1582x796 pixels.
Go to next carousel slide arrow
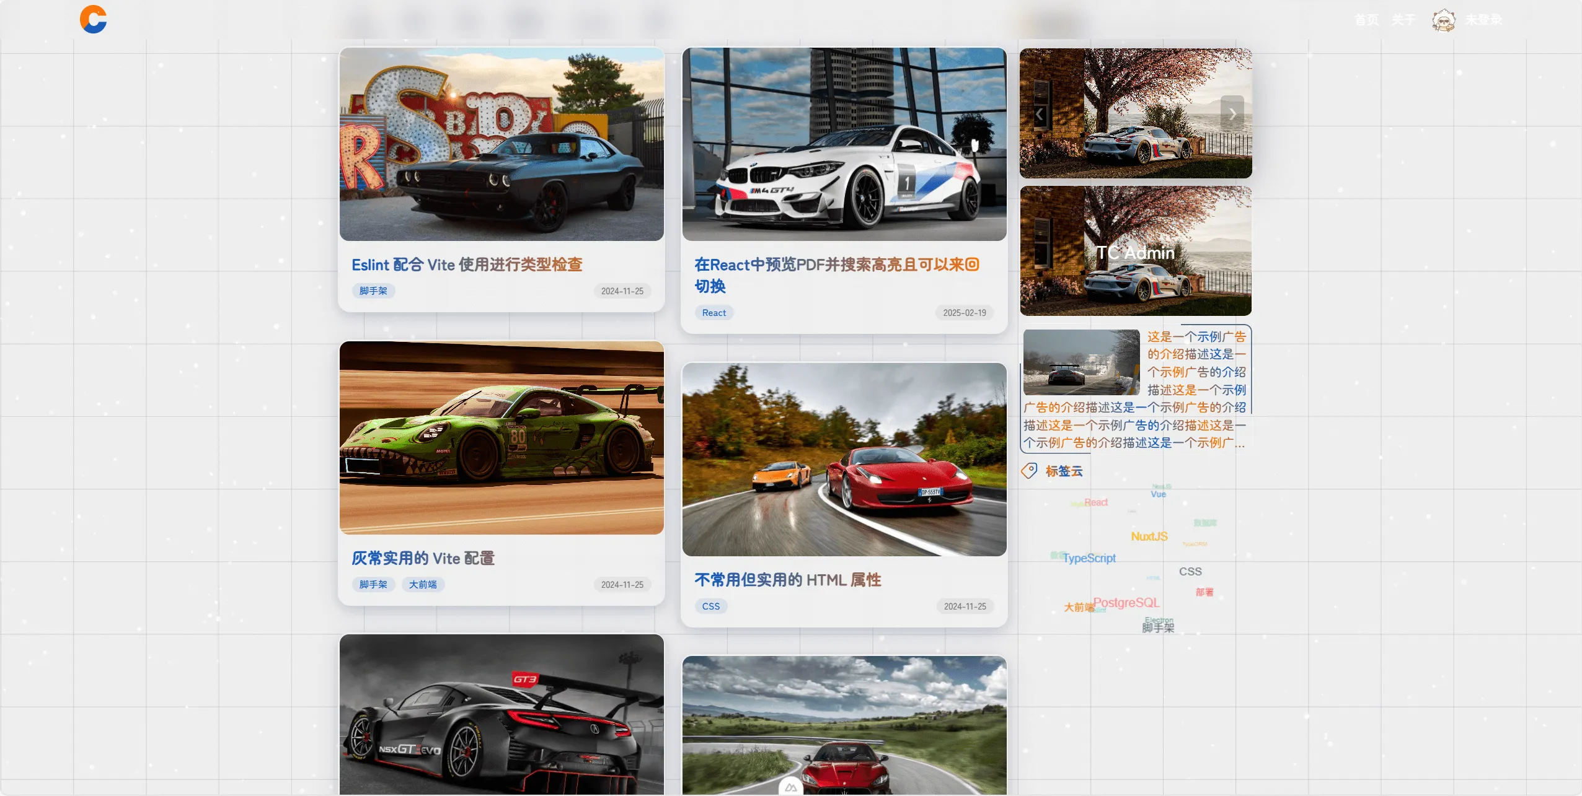1232,114
